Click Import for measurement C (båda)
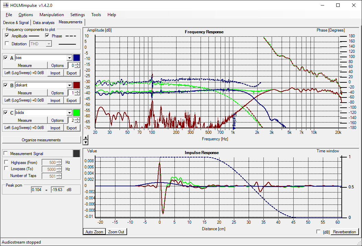The image size is (362, 246). pos(55,128)
